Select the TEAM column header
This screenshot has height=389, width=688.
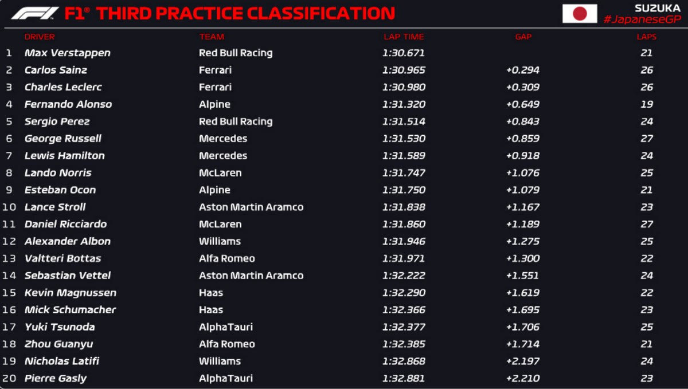point(212,37)
